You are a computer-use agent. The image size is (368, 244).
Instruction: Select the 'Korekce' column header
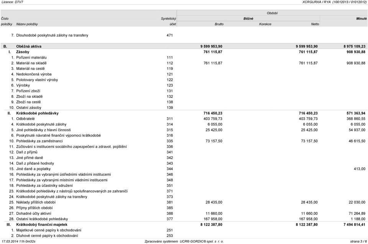tap(265, 24)
